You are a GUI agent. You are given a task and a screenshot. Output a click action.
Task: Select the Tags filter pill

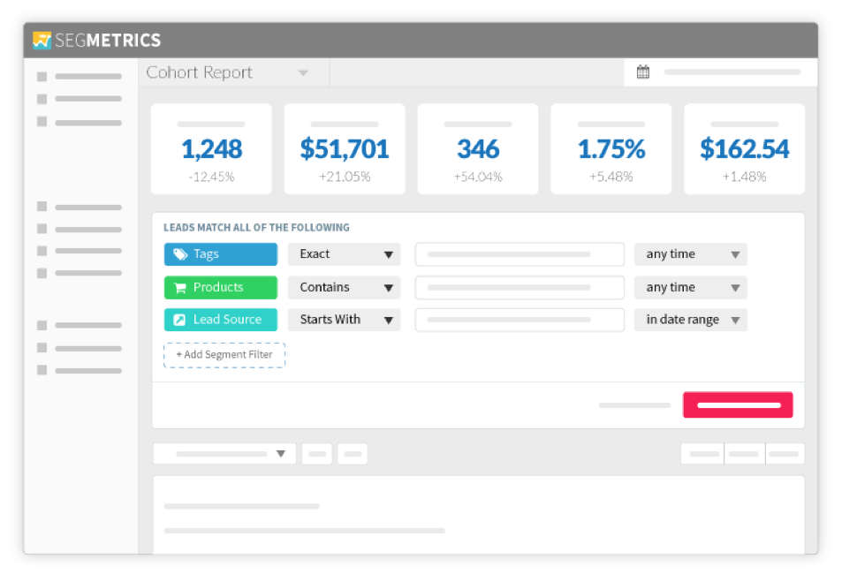221,254
